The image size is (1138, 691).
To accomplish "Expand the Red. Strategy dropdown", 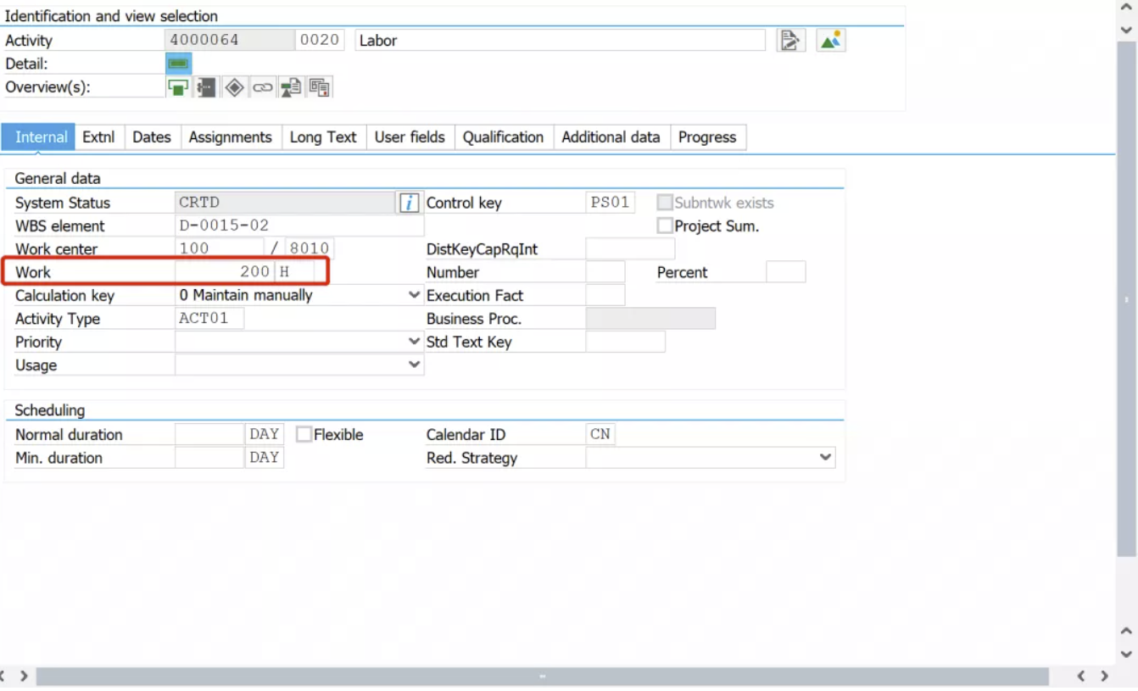I will [825, 458].
